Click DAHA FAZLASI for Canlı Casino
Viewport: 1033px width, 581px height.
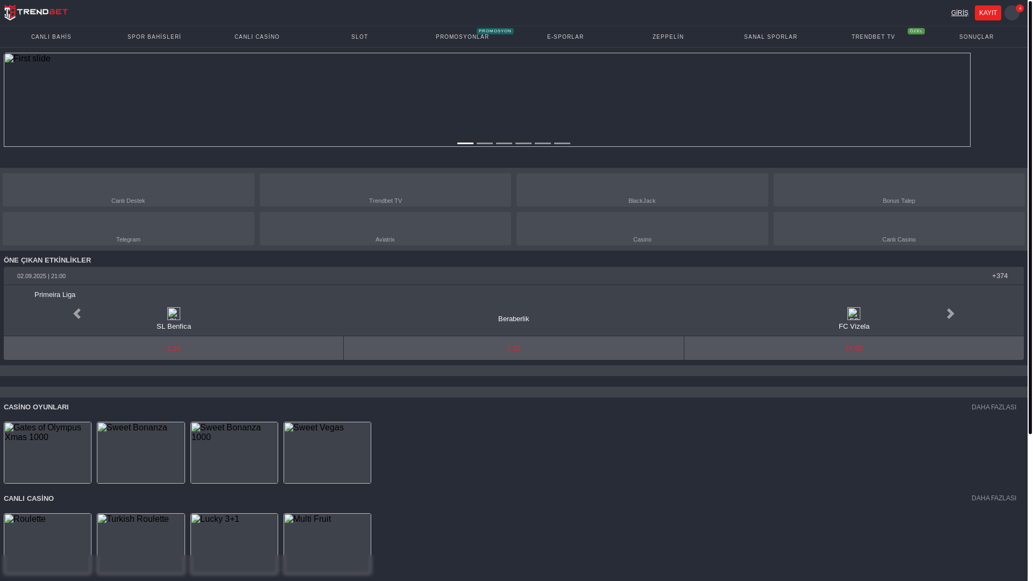click(x=994, y=498)
